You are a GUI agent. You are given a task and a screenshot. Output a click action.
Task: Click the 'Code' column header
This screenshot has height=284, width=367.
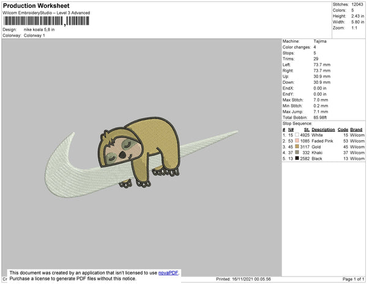click(343, 130)
